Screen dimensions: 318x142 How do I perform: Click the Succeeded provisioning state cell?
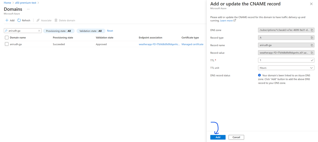pyautogui.click(x=59, y=44)
